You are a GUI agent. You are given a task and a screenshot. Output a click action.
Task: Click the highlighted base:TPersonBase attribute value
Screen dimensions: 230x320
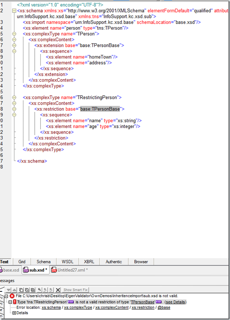point(100,109)
